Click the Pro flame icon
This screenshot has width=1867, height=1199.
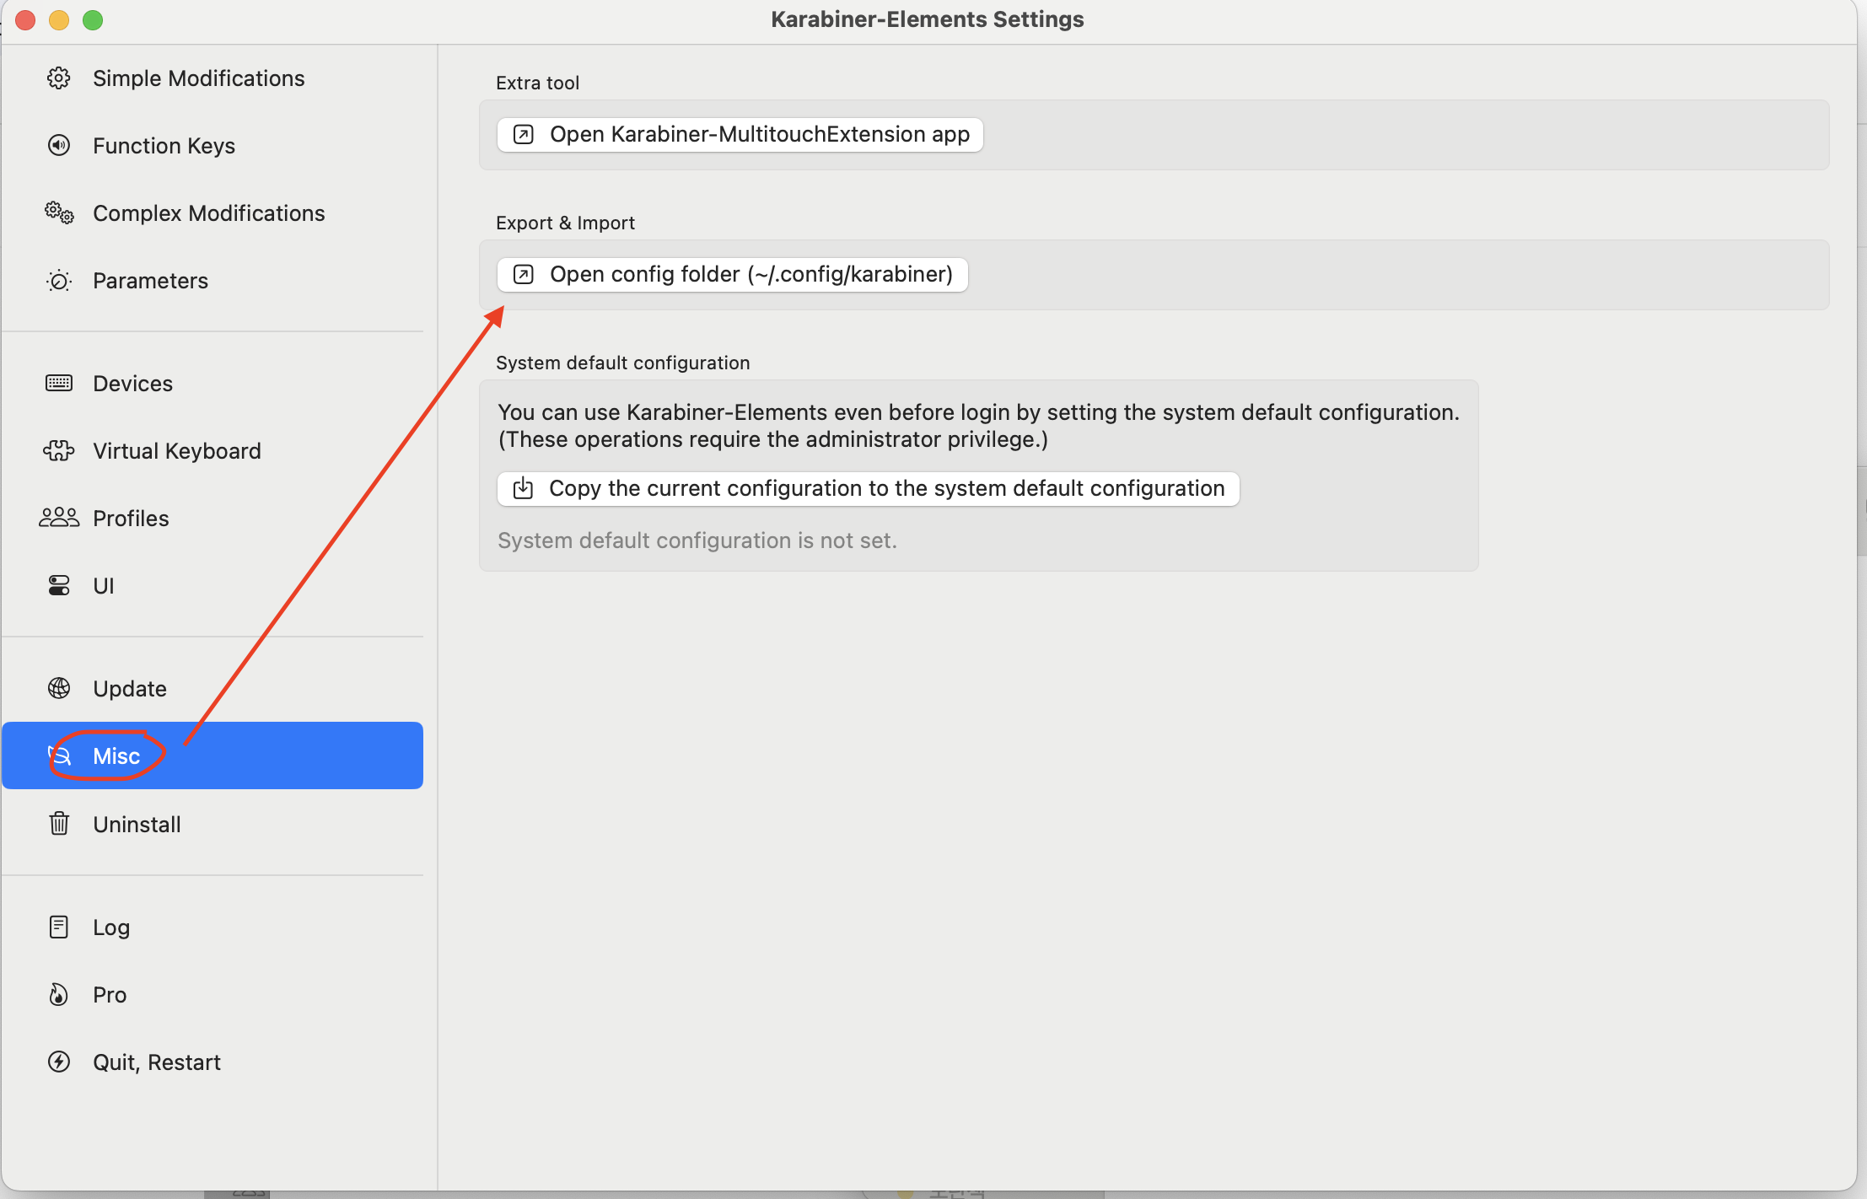coord(58,995)
